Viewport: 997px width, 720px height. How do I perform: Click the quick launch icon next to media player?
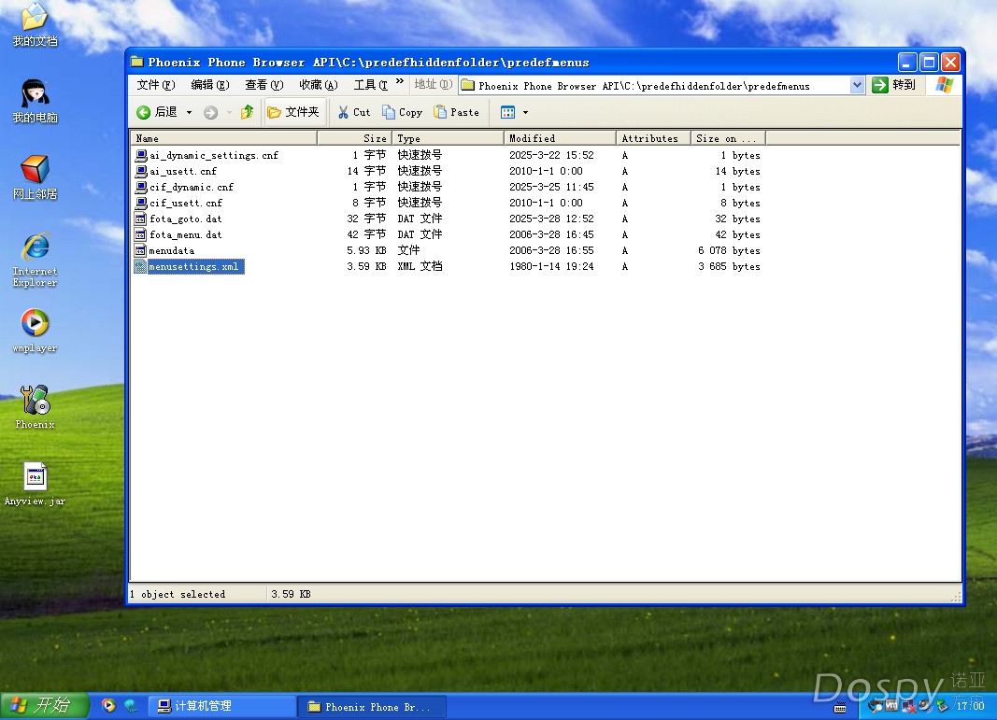click(130, 705)
